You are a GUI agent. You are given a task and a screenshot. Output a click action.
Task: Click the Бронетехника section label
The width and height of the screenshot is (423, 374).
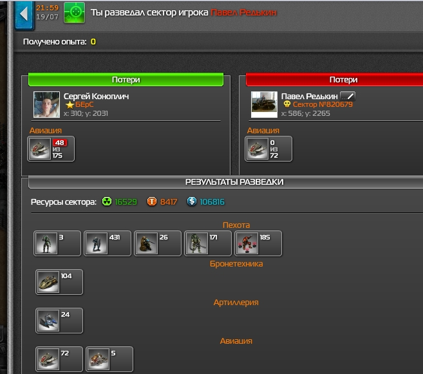[236, 264]
